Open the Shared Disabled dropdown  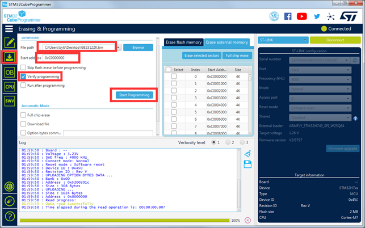[320, 117]
